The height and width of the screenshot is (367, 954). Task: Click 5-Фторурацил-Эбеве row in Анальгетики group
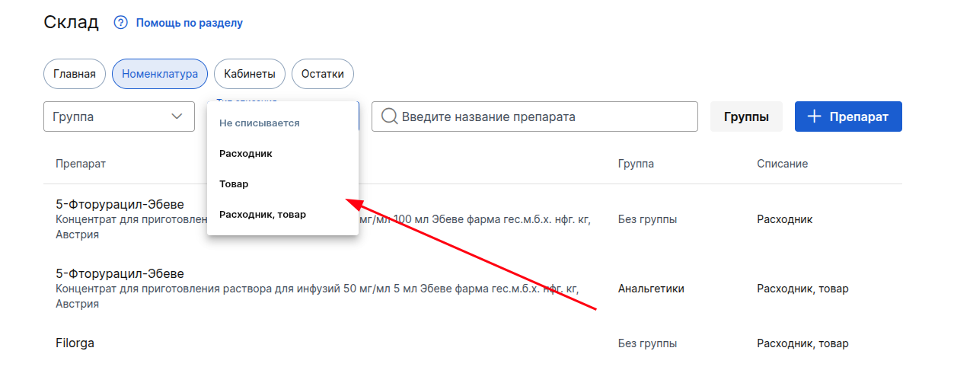(120, 273)
